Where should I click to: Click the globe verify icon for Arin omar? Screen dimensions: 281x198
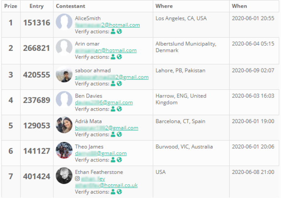pos(119,57)
